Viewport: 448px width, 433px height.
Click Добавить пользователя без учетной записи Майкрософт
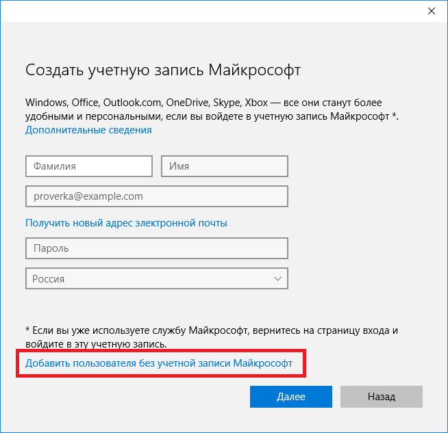tap(159, 363)
